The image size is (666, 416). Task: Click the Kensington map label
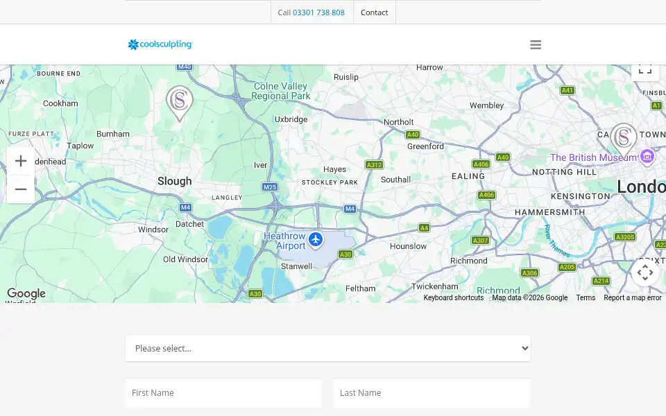581,196
